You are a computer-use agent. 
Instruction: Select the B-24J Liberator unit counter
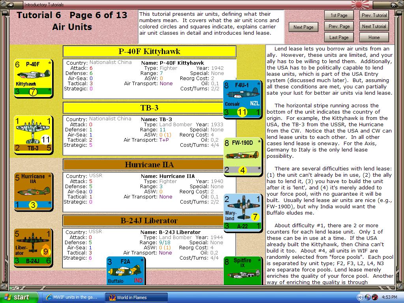33,247
